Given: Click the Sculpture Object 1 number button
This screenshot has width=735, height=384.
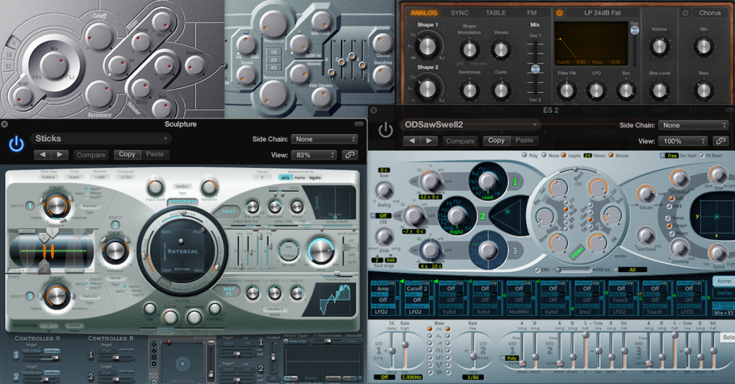Looking at the screenshot, I should [29, 206].
